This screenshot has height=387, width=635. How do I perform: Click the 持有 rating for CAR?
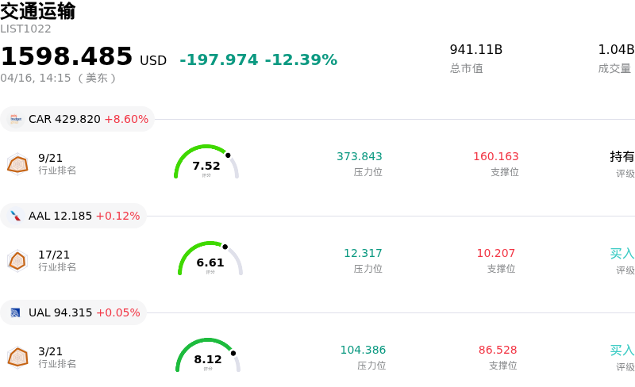[622, 156]
